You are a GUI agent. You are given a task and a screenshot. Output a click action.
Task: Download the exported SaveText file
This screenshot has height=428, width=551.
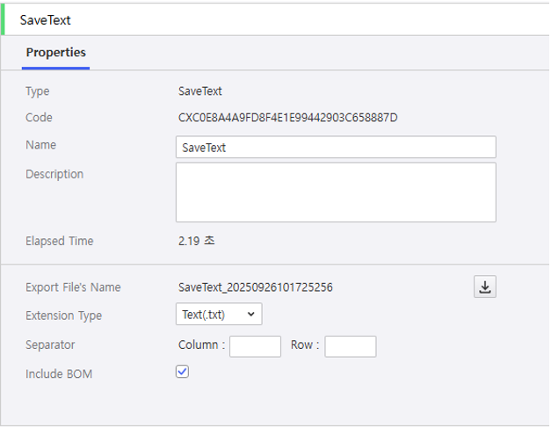coord(485,287)
